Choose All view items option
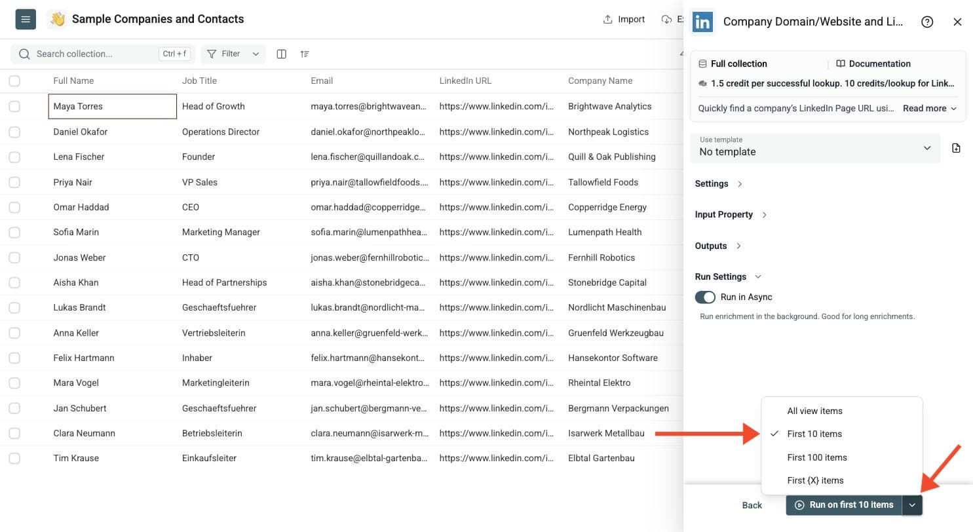This screenshot has width=973, height=532. pyautogui.click(x=842, y=411)
